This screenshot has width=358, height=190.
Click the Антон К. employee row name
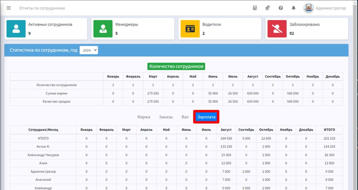click(43, 146)
